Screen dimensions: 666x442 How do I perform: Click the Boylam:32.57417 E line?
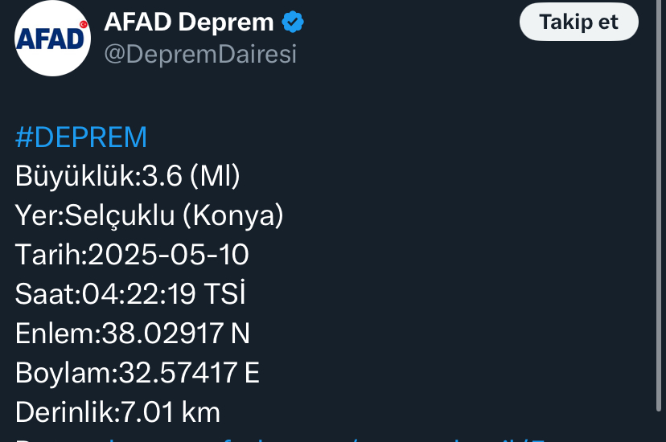tap(138, 373)
